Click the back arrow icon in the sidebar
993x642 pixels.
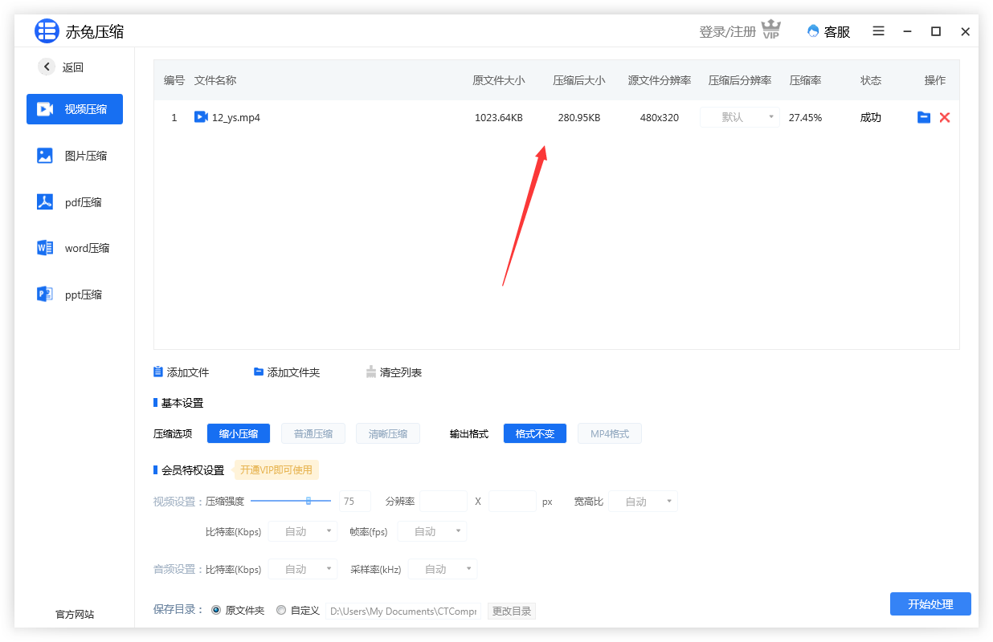[47, 67]
